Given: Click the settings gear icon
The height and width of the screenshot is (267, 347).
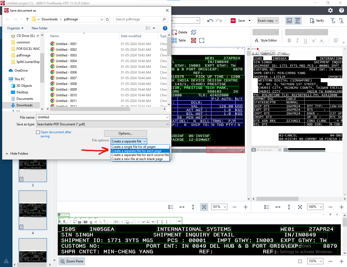Looking at the screenshot, I should [330, 10].
